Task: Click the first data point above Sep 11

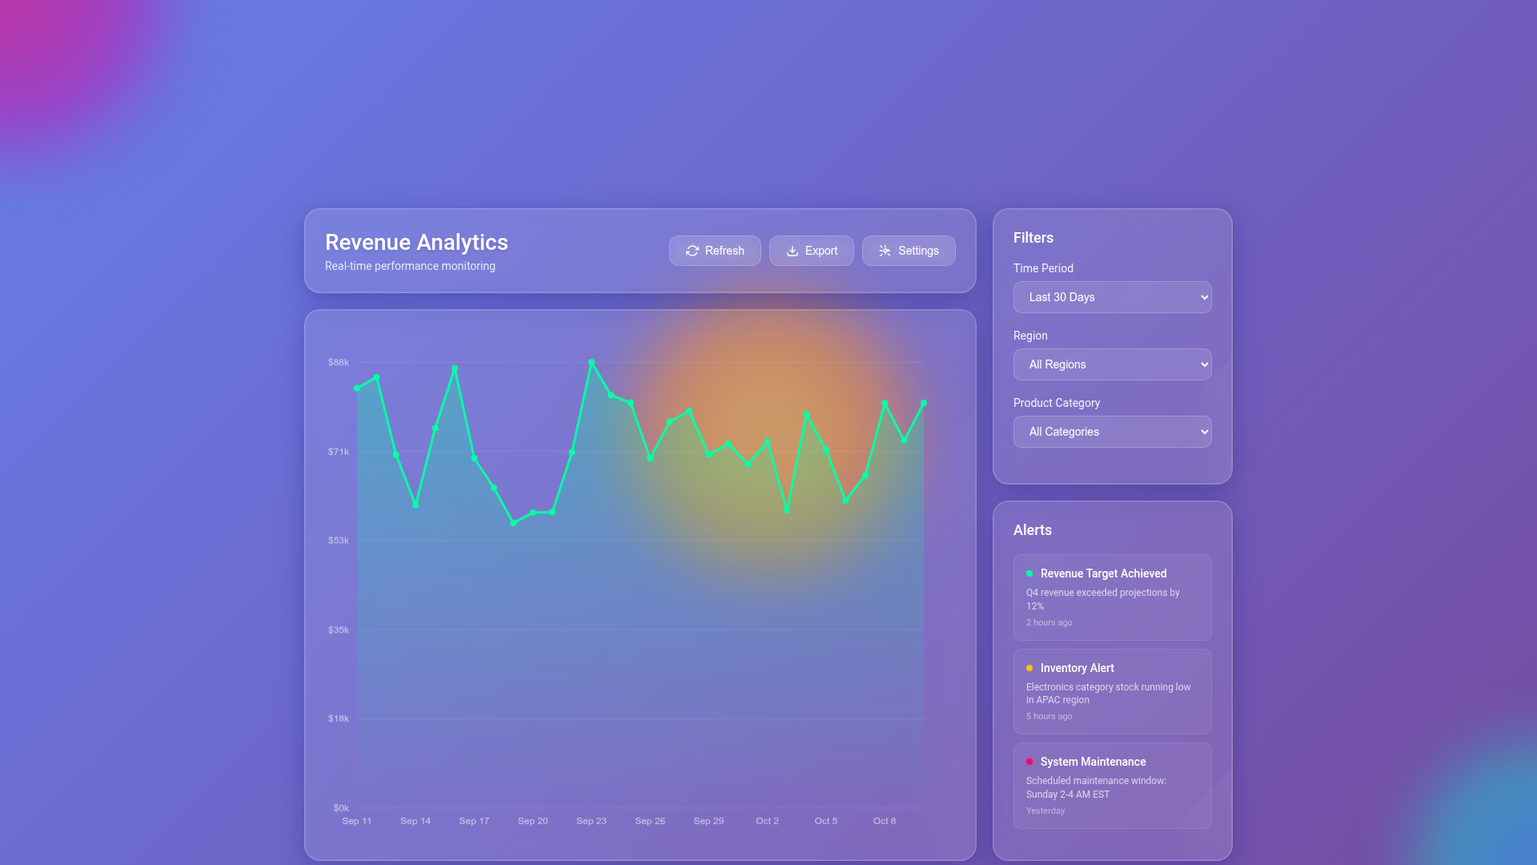Action: (357, 388)
